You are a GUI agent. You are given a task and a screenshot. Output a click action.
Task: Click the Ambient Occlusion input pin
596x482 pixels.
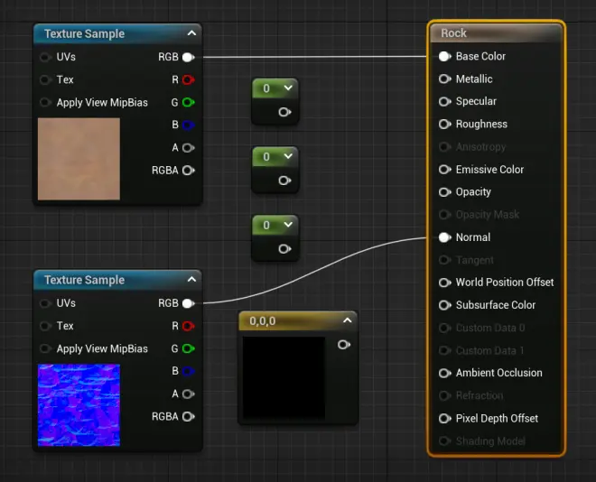coord(444,373)
